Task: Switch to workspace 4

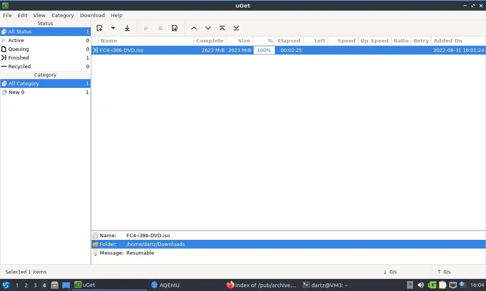Action: 44,285
